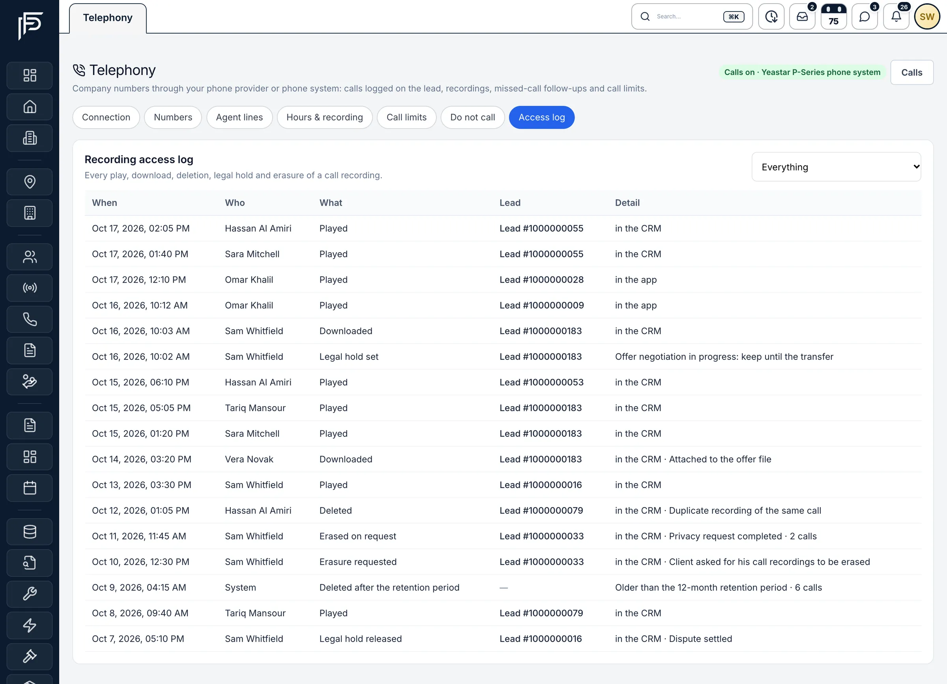The height and width of the screenshot is (684, 947).
Task: Click the database icon in sidebar
Action: [30, 532]
